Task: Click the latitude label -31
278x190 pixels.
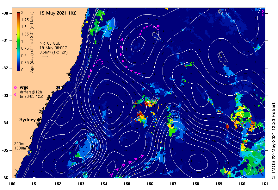Action: 5,41
